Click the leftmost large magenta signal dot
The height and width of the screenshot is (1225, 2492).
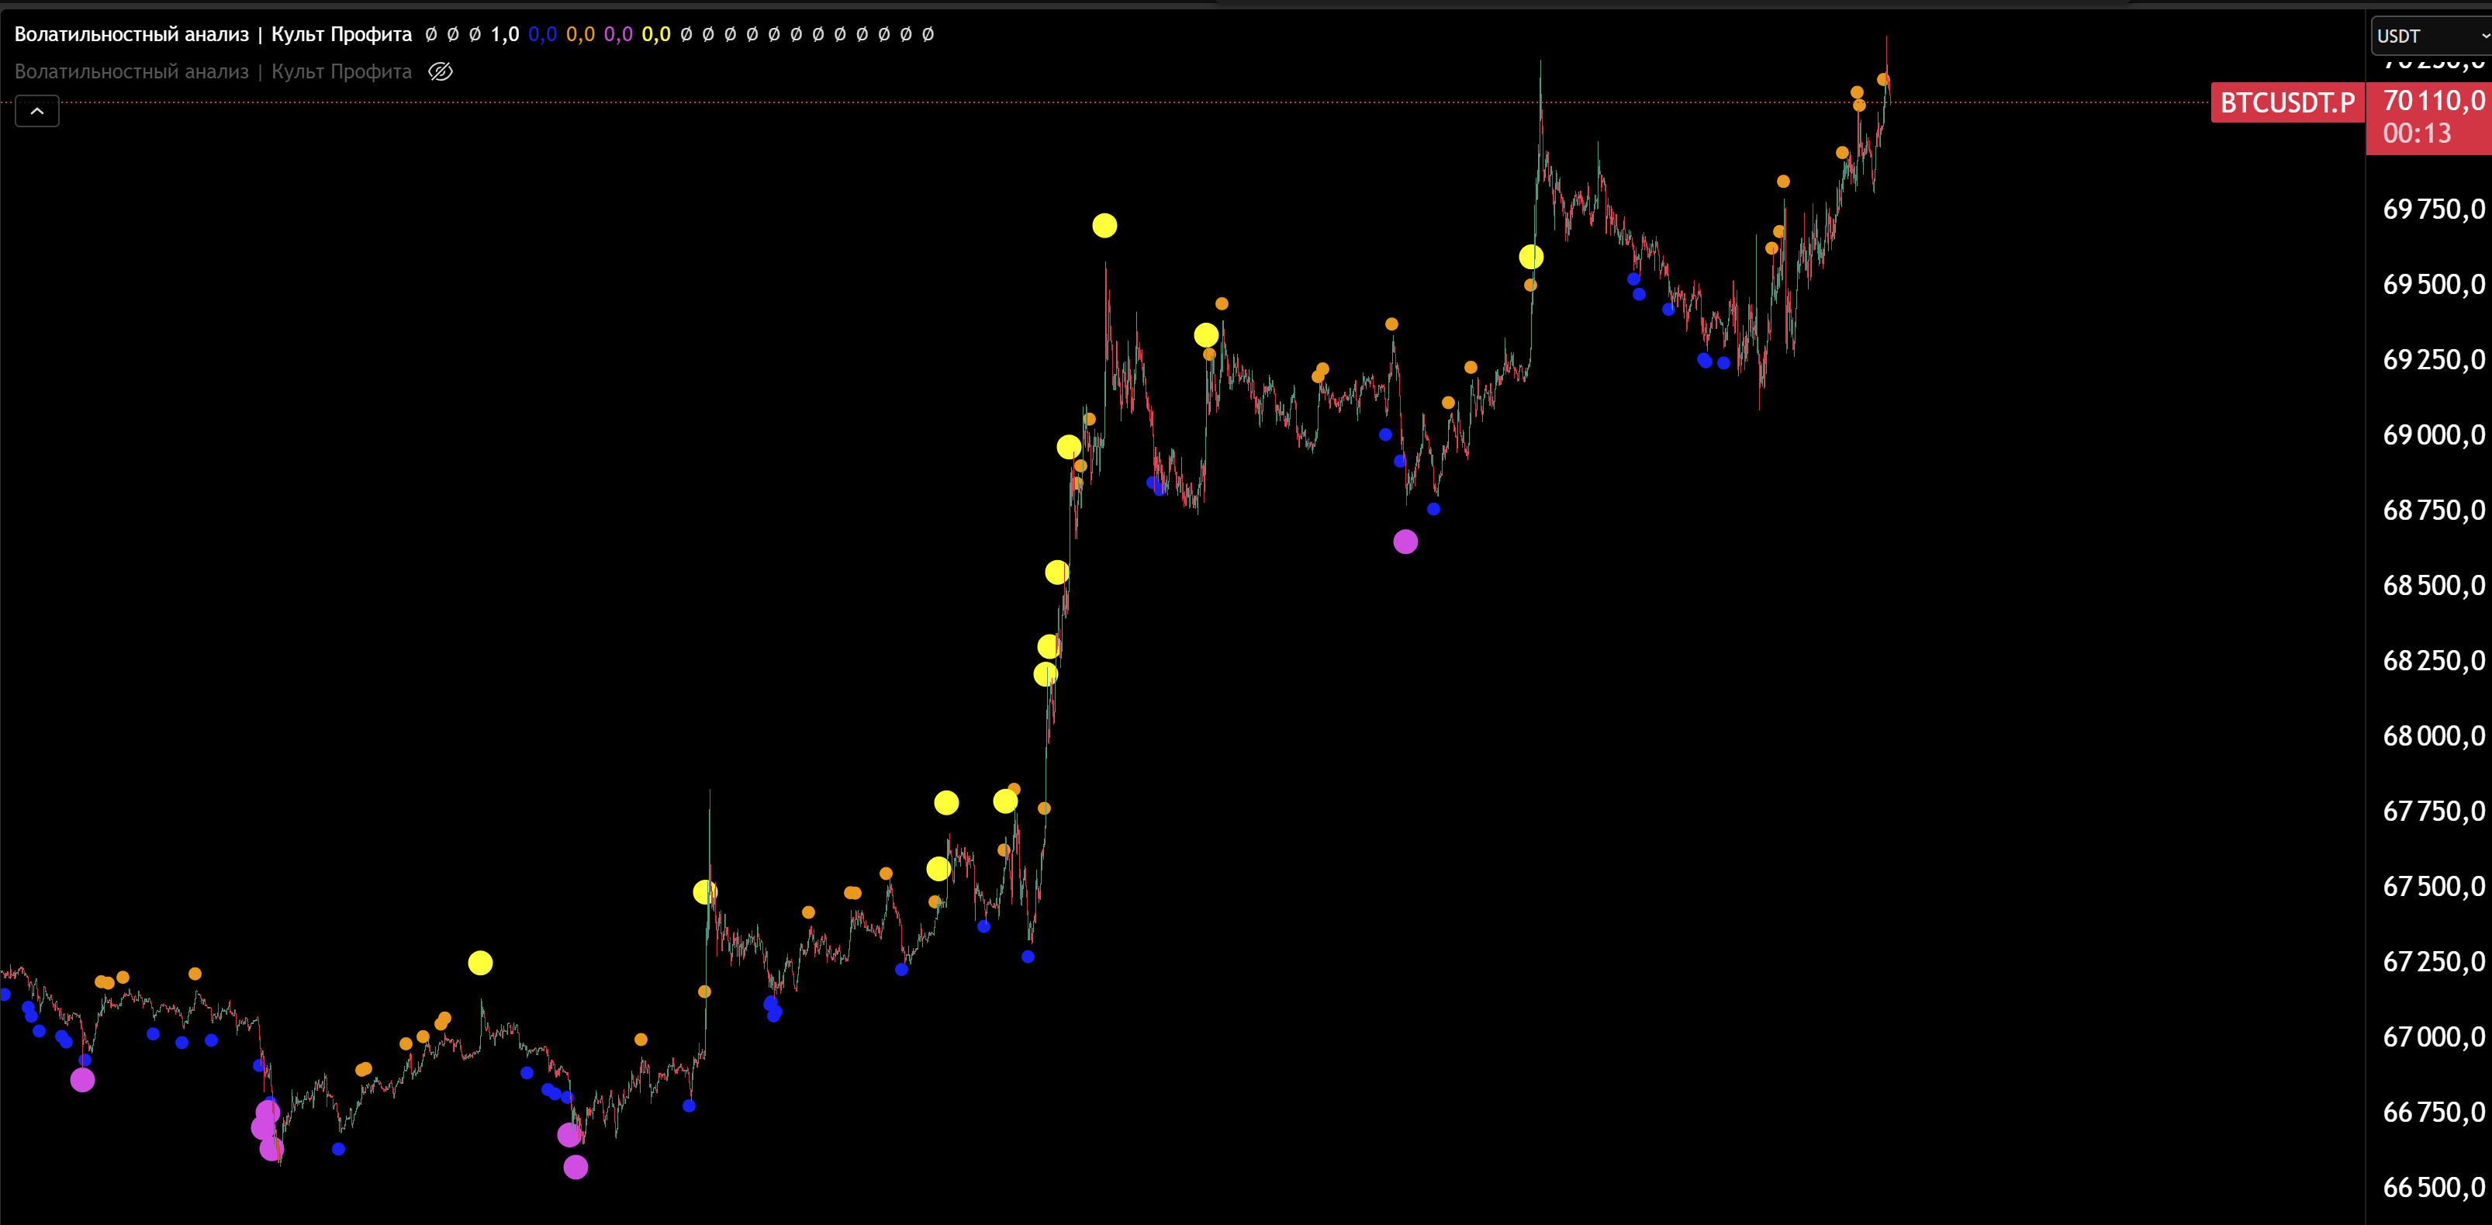click(82, 1080)
